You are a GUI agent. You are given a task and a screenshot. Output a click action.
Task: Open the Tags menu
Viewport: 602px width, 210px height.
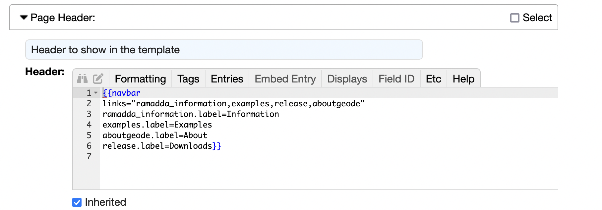[x=188, y=79]
